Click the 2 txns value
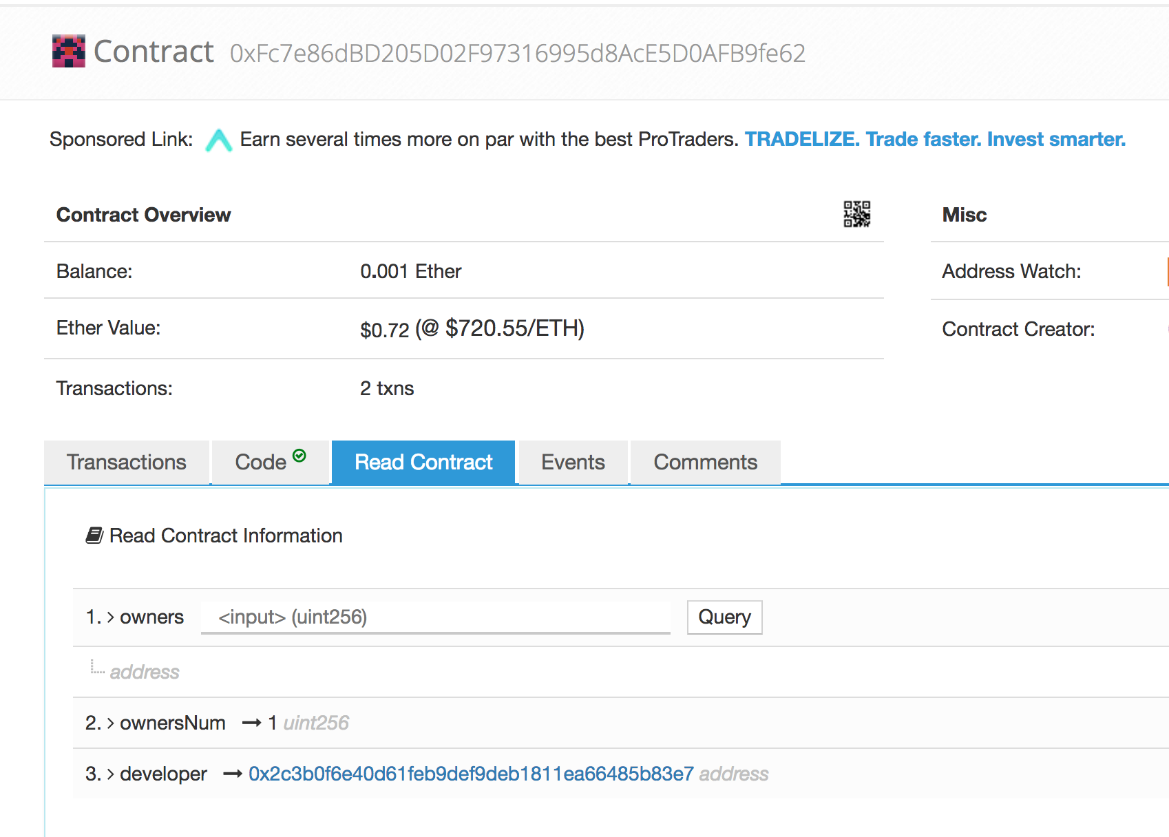Viewport: 1169px width, 837px height. coord(387,388)
